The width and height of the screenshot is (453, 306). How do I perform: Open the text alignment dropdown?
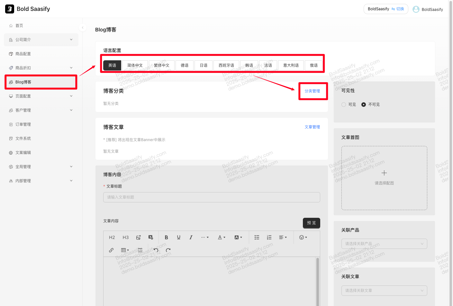[283, 237]
